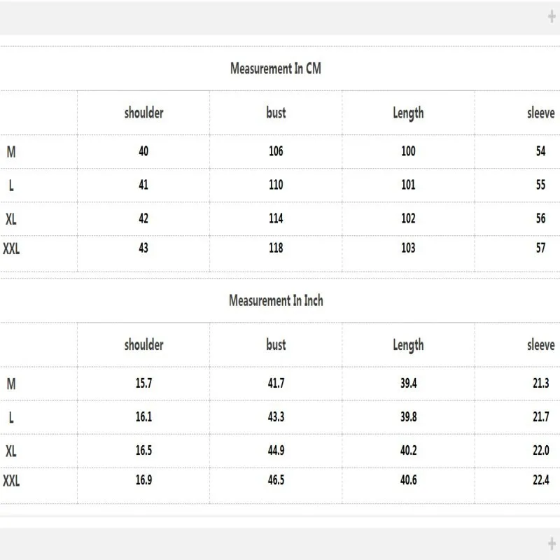Select the shoulder header in CM table
560x560 pixels.
pyautogui.click(x=143, y=113)
